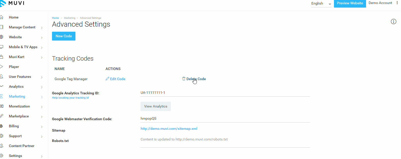The image size is (401, 159).
Task: Expand the Monetization chevron
Action: [x=42, y=107]
